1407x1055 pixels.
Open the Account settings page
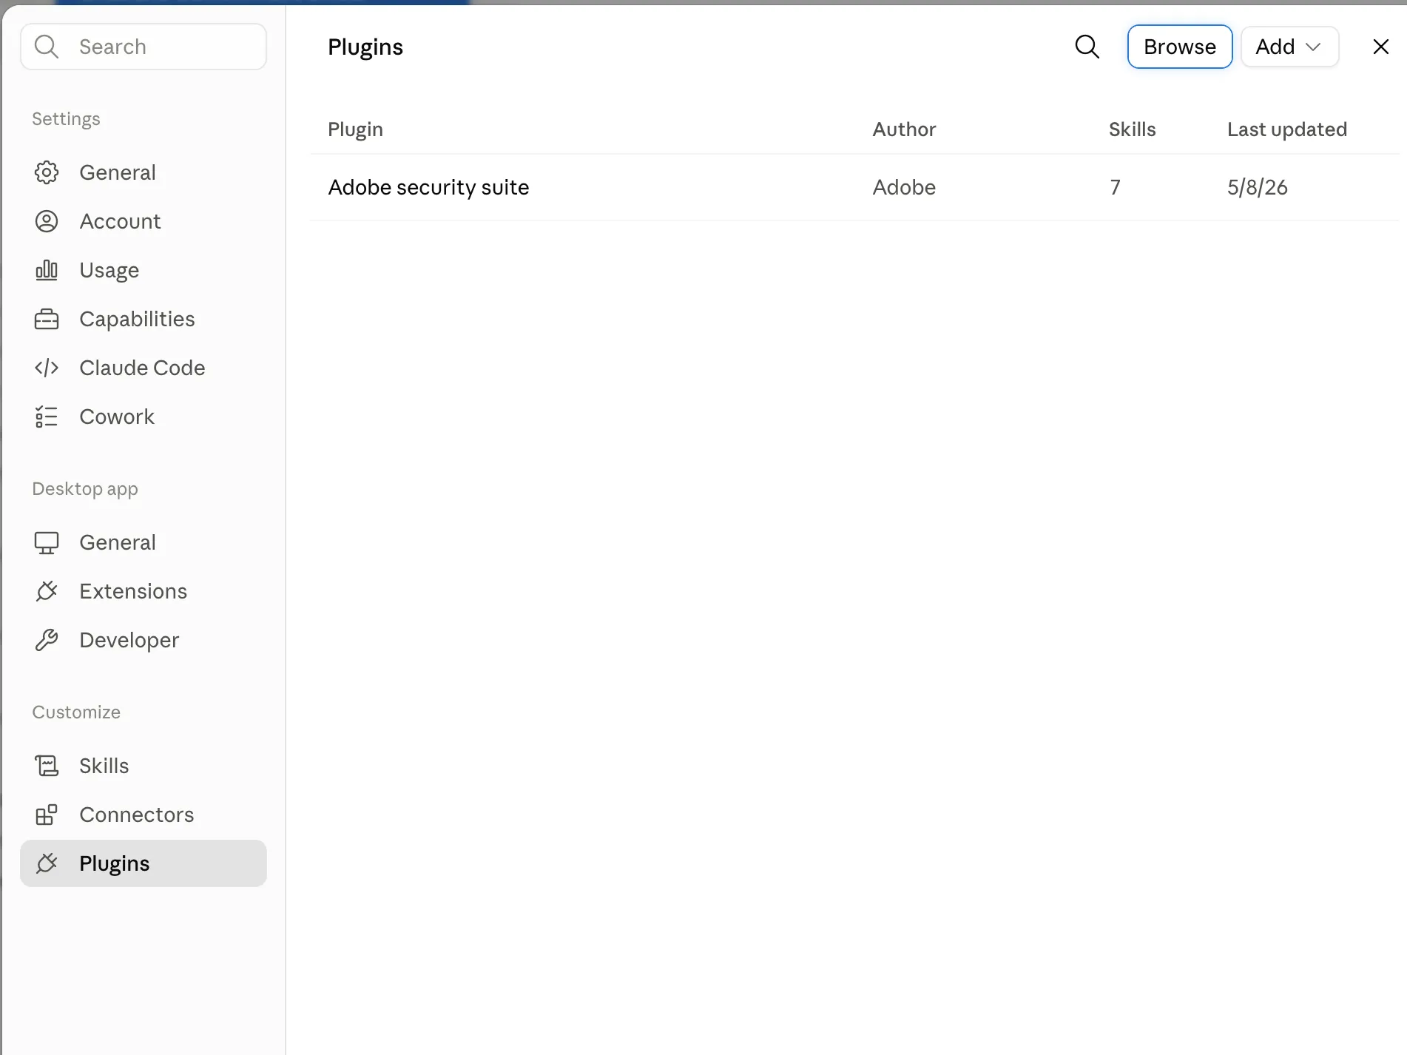coord(144,221)
